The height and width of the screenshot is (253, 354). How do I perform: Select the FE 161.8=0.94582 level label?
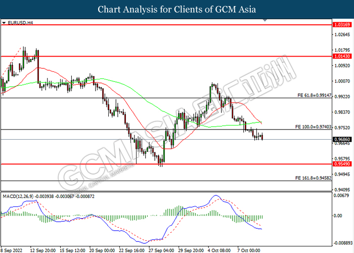[313, 178]
